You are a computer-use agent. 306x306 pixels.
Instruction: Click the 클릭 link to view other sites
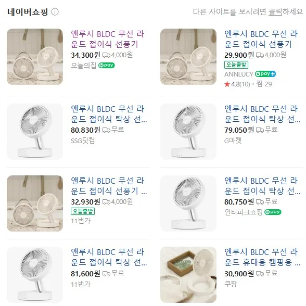click(275, 12)
